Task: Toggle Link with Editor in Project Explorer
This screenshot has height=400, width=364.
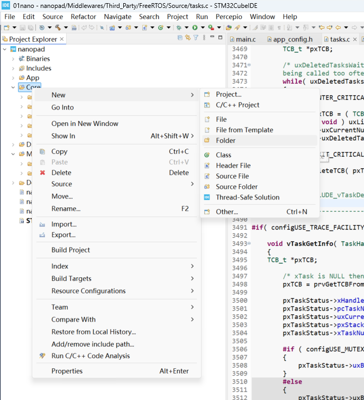Action: coord(188,38)
